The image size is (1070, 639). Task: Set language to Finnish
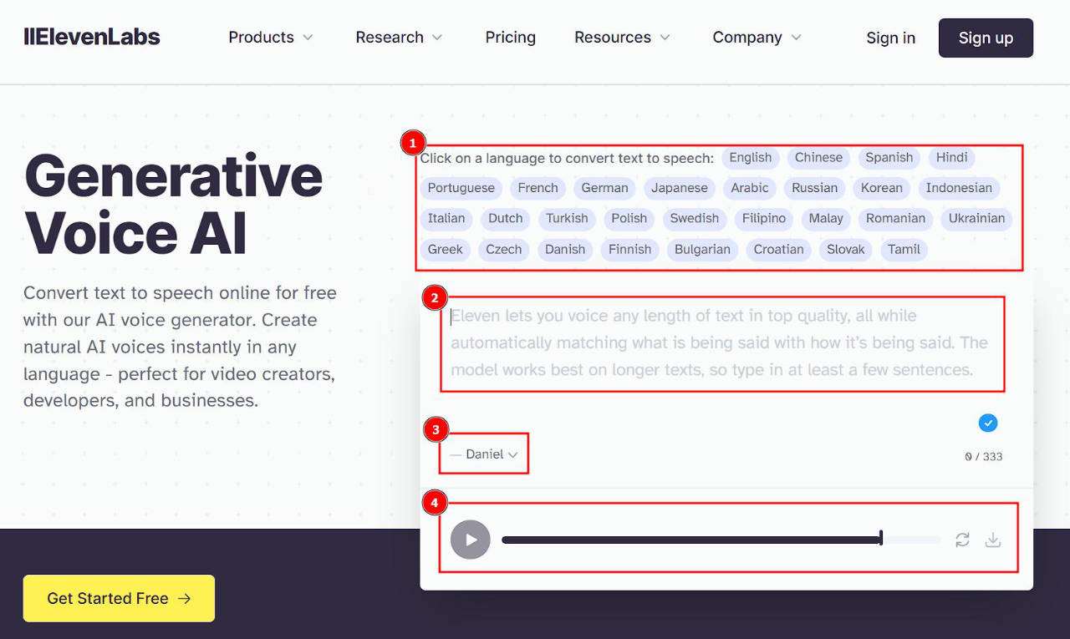click(x=630, y=250)
